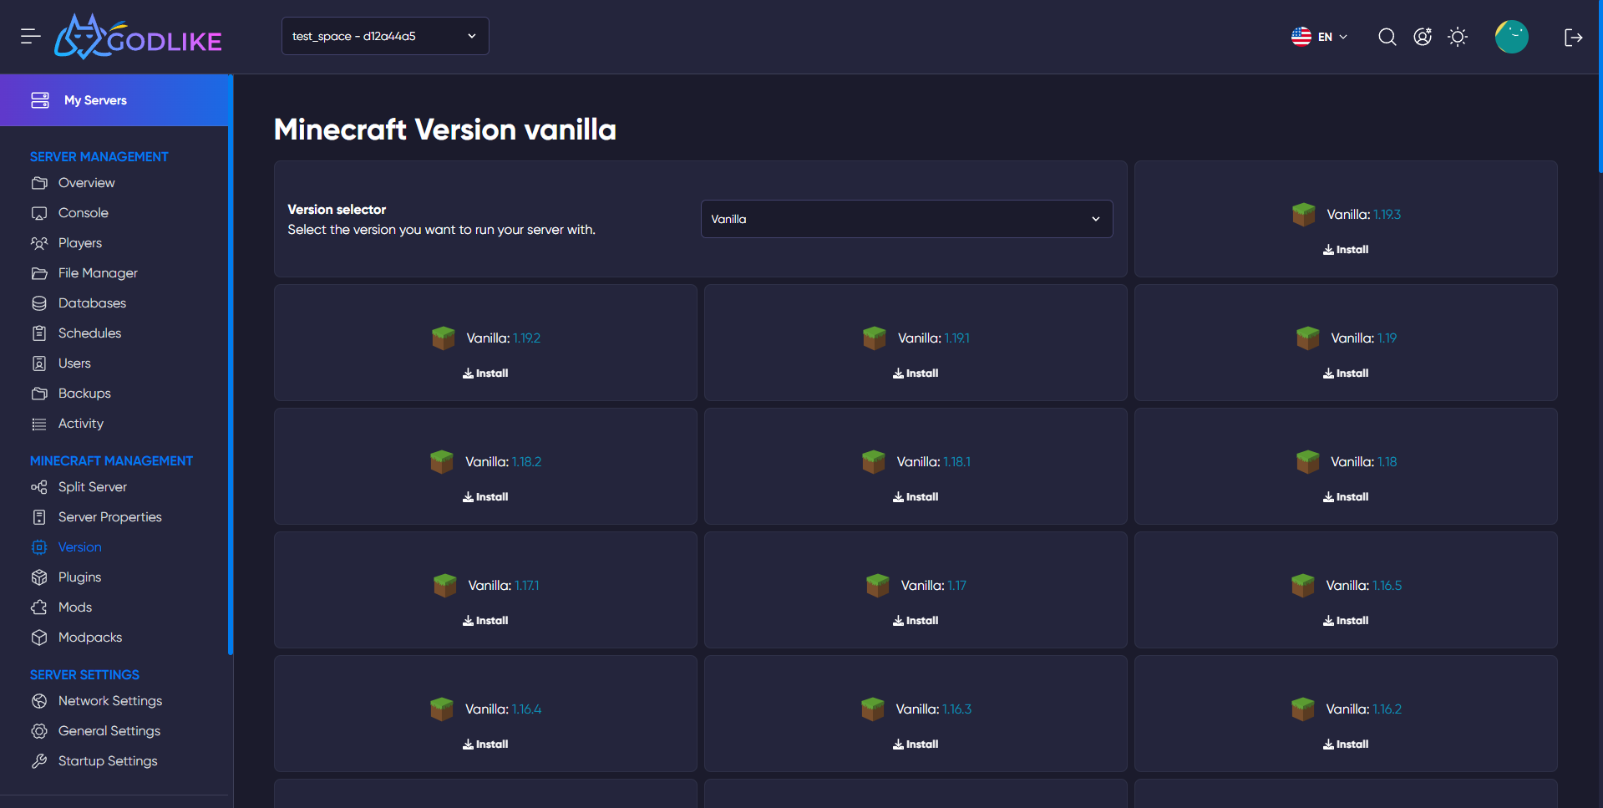Open the account settings icon in header

pyautogui.click(x=1423, y=37)
